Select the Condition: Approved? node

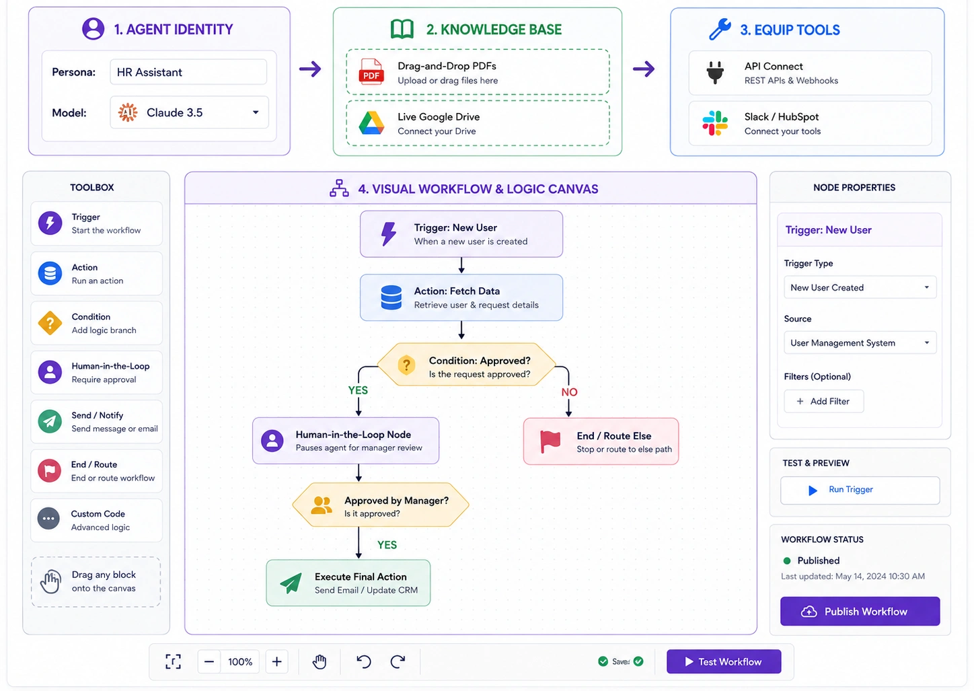(467, 365)
